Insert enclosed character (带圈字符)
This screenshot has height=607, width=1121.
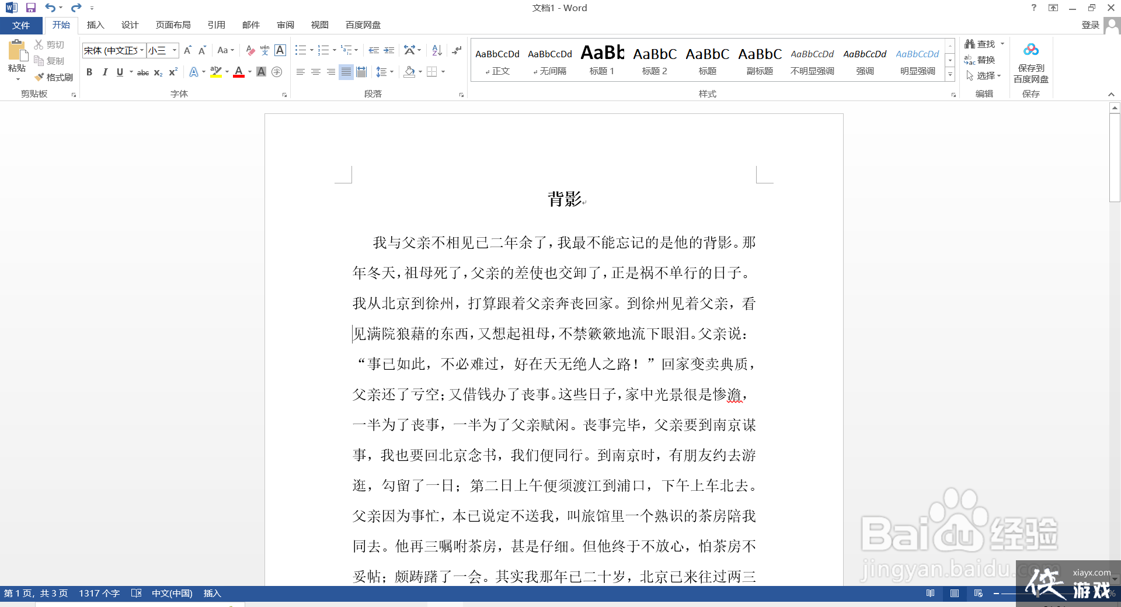[277, 72]
